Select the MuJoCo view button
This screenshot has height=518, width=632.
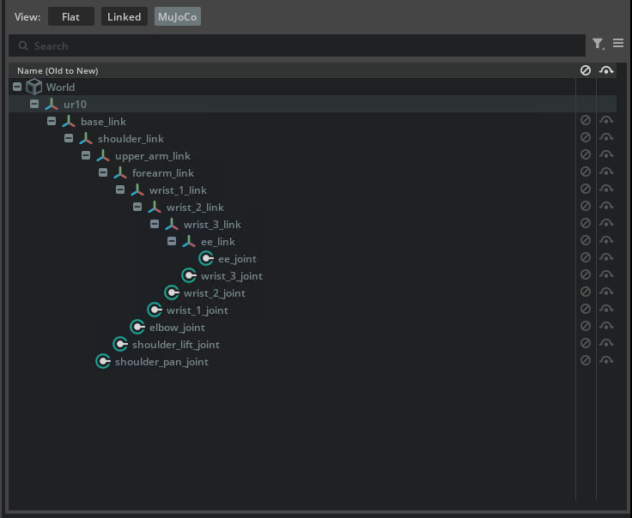(x=177, y=16)
